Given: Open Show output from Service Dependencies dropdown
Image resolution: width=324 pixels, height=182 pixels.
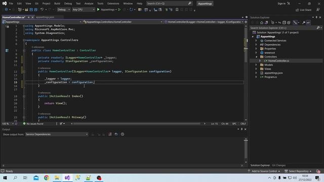Looking at the screenshot, I should click(57, 134).
